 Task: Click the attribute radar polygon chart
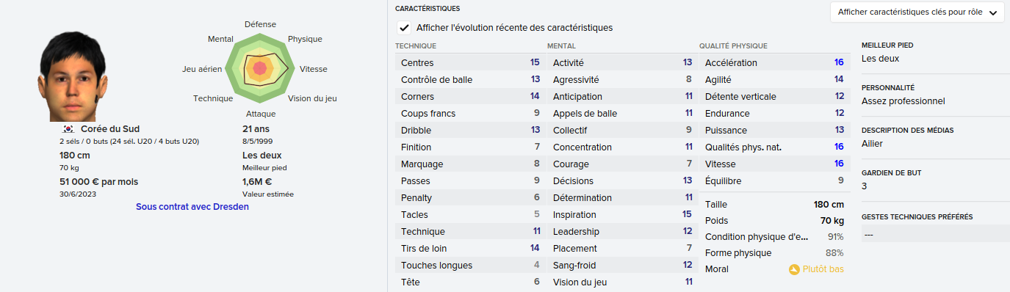click(x=259, y=69)
